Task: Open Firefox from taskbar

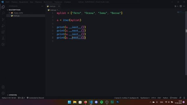Action: [x=86, y=102]
